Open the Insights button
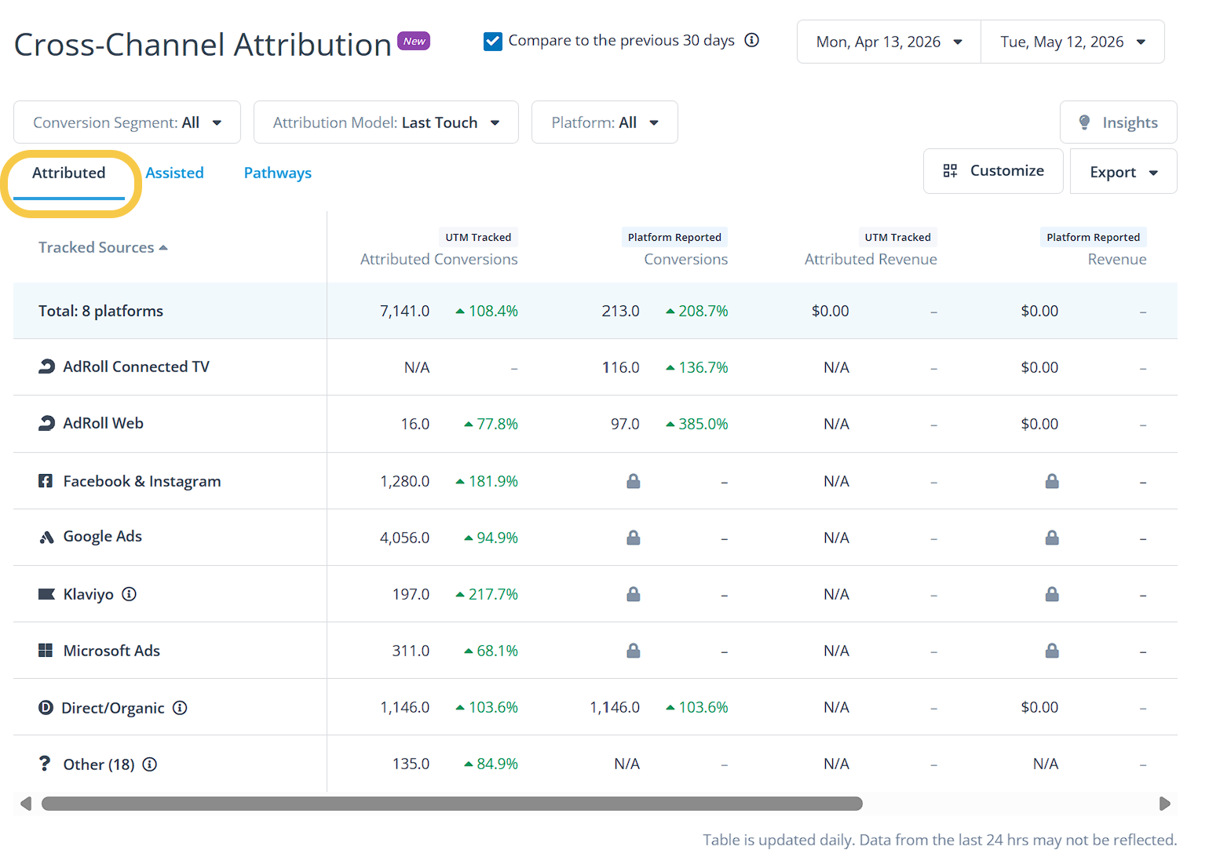The width and height of the screenshot is (1209, 857). (1119, 122)
